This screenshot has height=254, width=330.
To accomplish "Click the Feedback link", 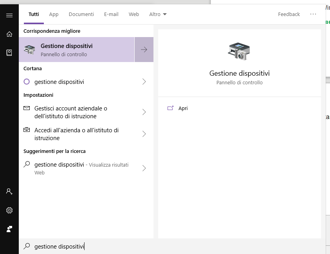I will click(x=289, y=14).
